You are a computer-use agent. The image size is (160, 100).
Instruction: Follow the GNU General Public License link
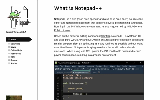(134, 26)
